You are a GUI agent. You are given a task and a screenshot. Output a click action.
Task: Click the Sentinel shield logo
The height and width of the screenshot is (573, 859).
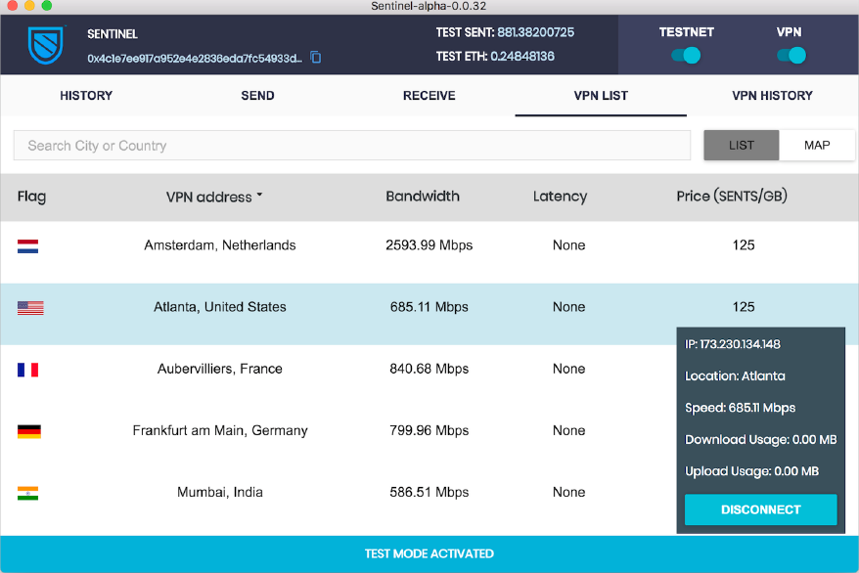click(46, 45)
